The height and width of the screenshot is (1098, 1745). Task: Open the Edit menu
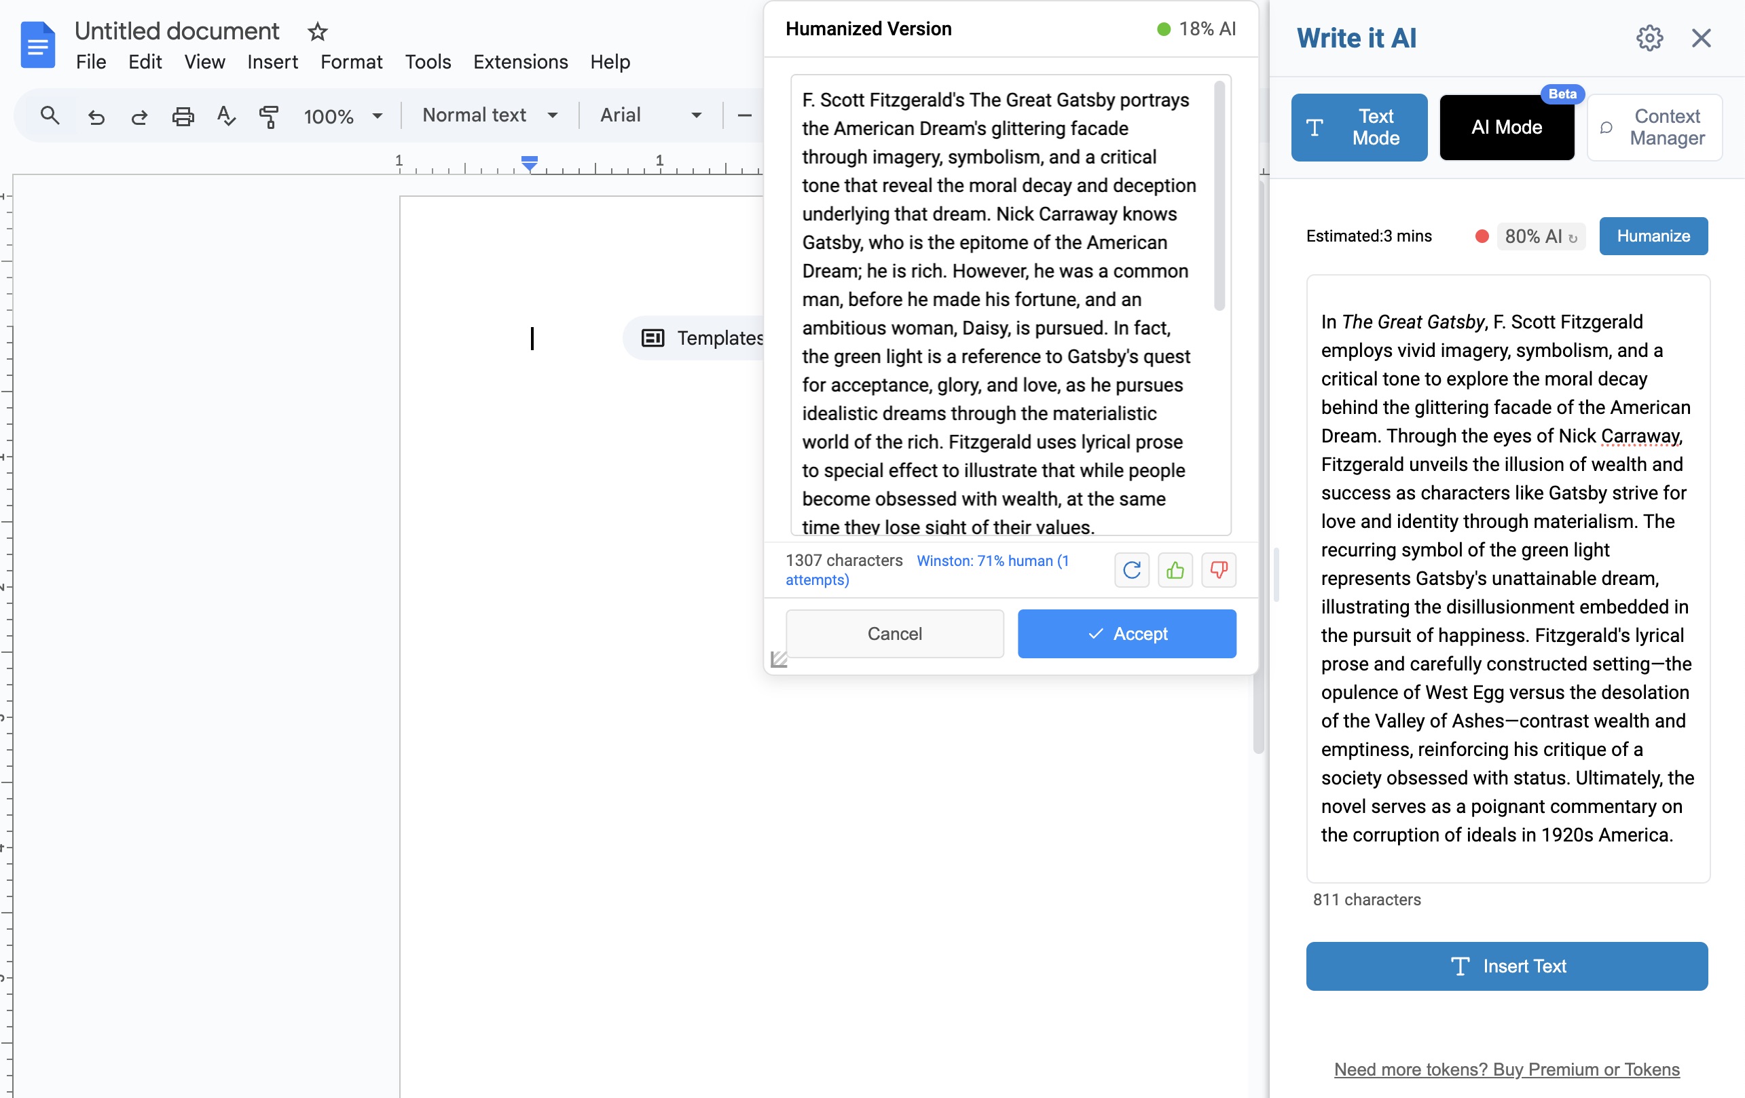pyautogui.click(x=145, y=62)
